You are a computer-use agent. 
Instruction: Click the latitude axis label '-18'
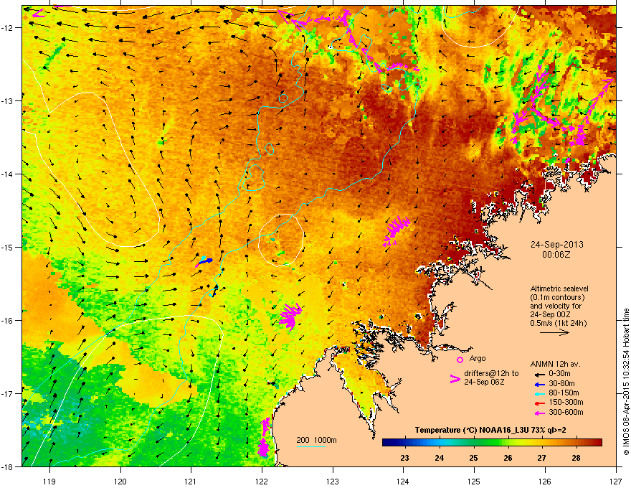(8, 466)
